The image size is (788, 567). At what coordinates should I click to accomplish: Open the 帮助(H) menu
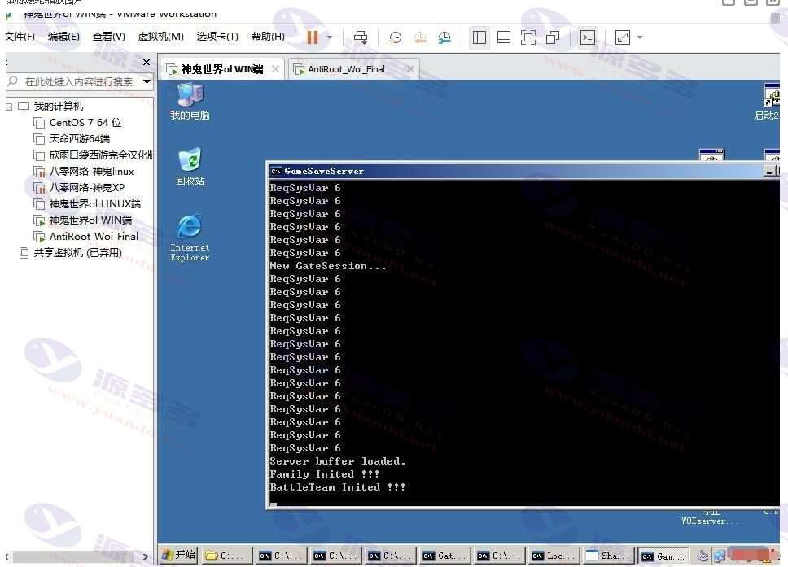pos(268,37)
